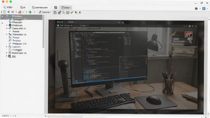Screen dimensions: 210x118
Task: Open the highlighted dropdown button beside D icon
Action: point(66,8)
